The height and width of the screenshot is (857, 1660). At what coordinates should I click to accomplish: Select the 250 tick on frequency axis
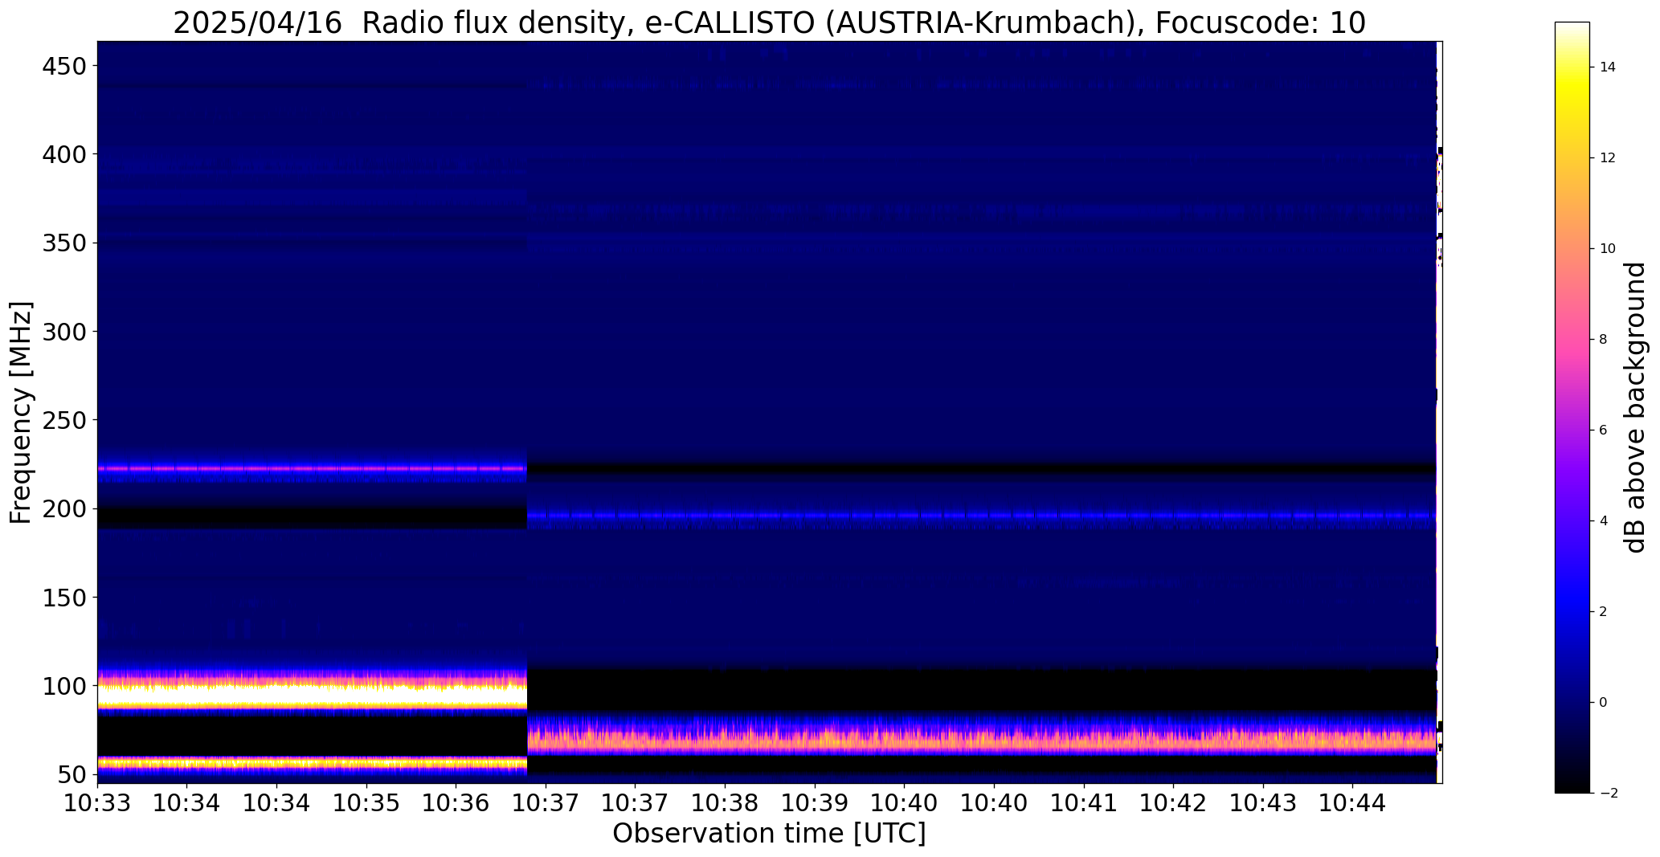(x=63, y=419)
